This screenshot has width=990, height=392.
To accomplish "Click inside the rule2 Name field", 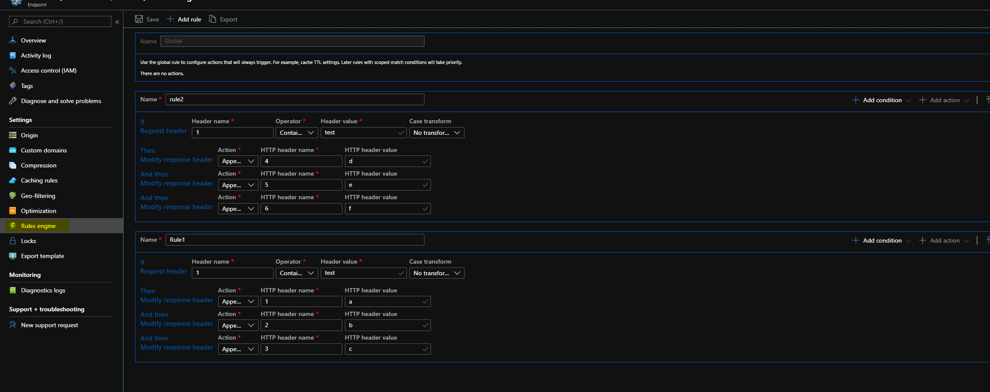I will 294,99.
